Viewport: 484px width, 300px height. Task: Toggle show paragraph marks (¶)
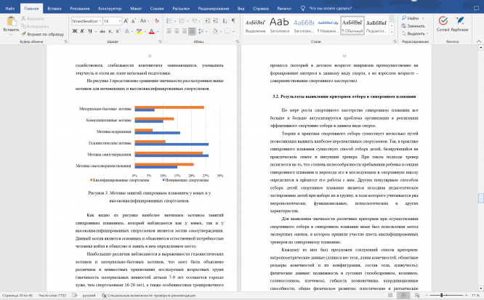pyautogui.click(x=233, y=20)
